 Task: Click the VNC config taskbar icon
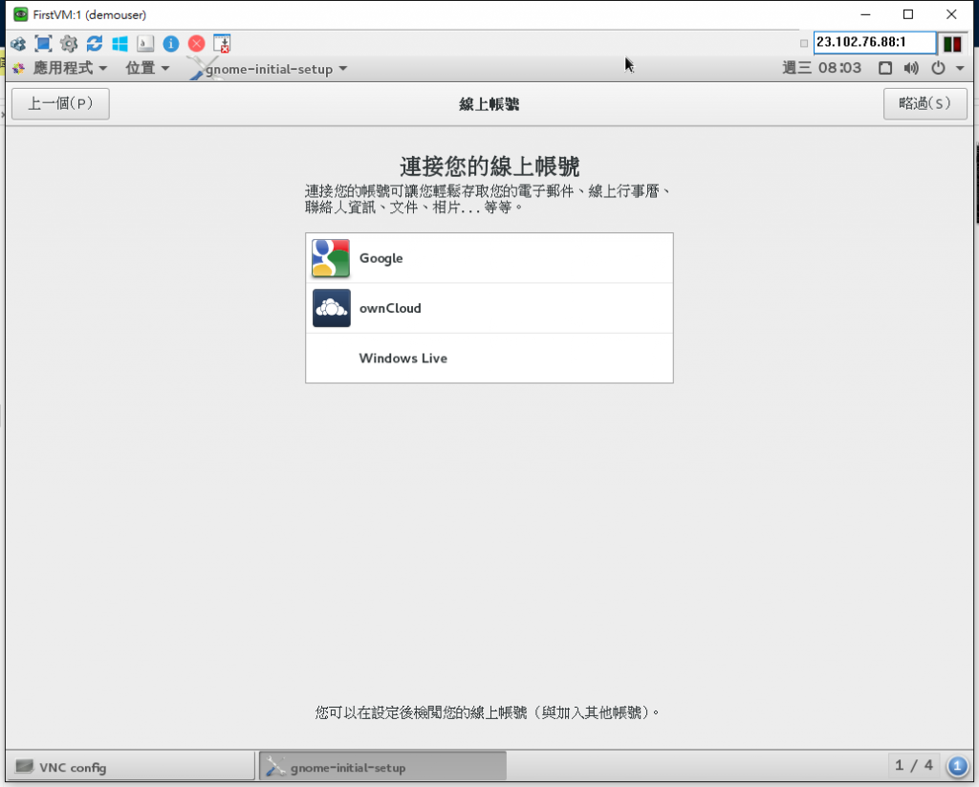click(x=24, y=766)
